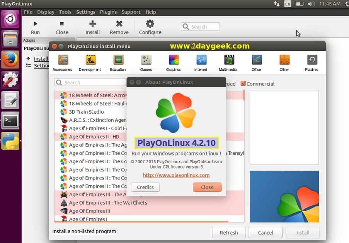Image resolution: width=349 pixels, height=243 pixels.
Task: Click the Close toolbar button with the stop icon
Action: click(62, 28)
